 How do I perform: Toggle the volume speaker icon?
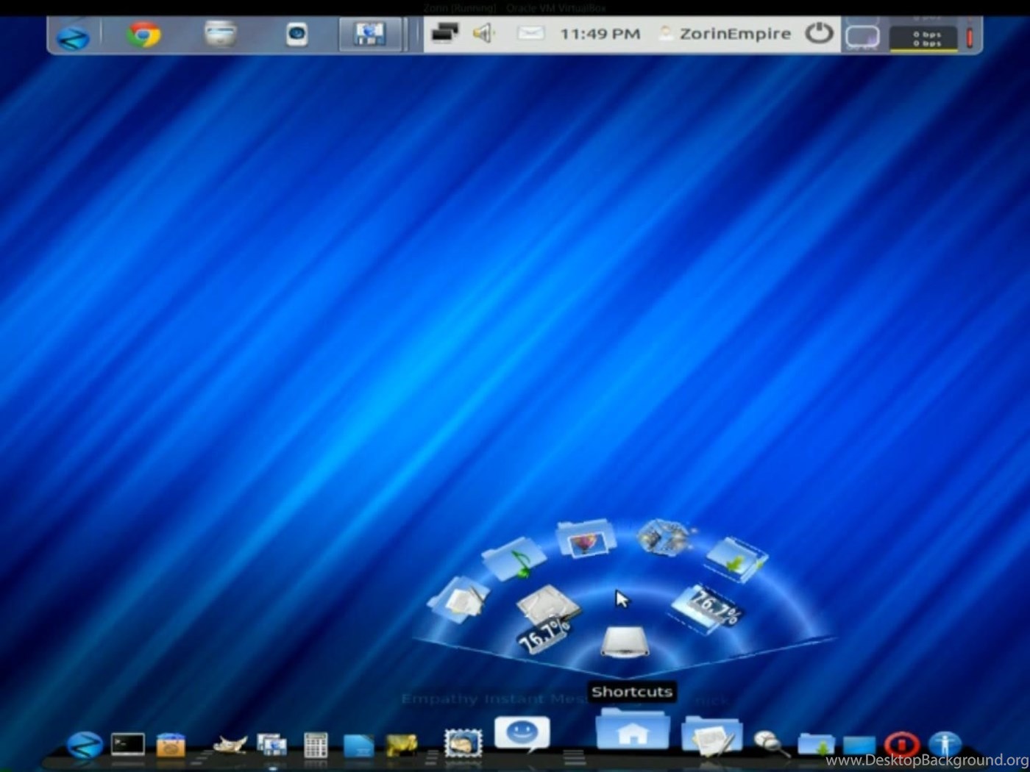[x=483, y=34]
